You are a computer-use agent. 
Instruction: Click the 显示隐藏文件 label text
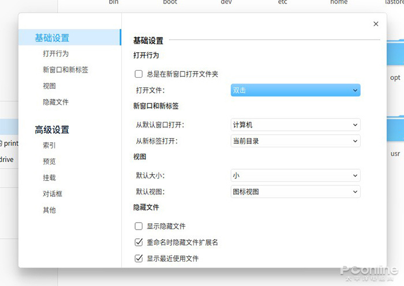pyautogui.click(x=166, y=226)
